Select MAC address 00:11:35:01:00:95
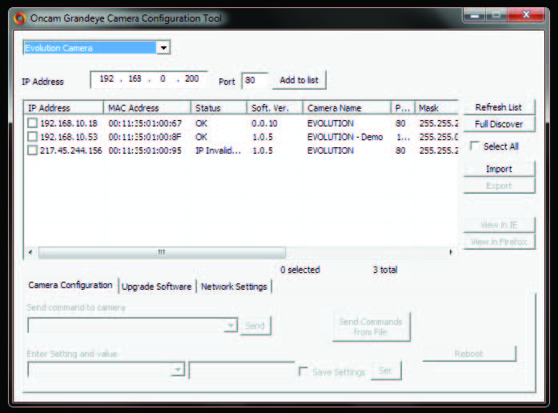The width and height of the screenshot is (558, 413). click(x=145, y=150)
